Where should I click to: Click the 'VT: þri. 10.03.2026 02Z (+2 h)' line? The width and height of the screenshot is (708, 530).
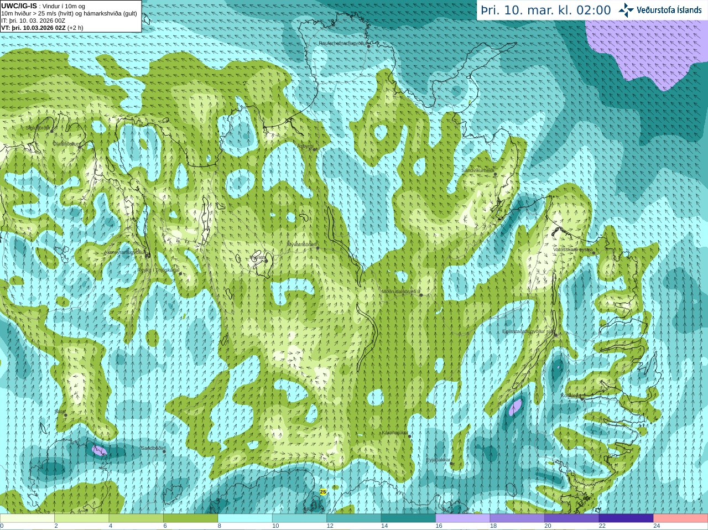(x=43, y=28)
